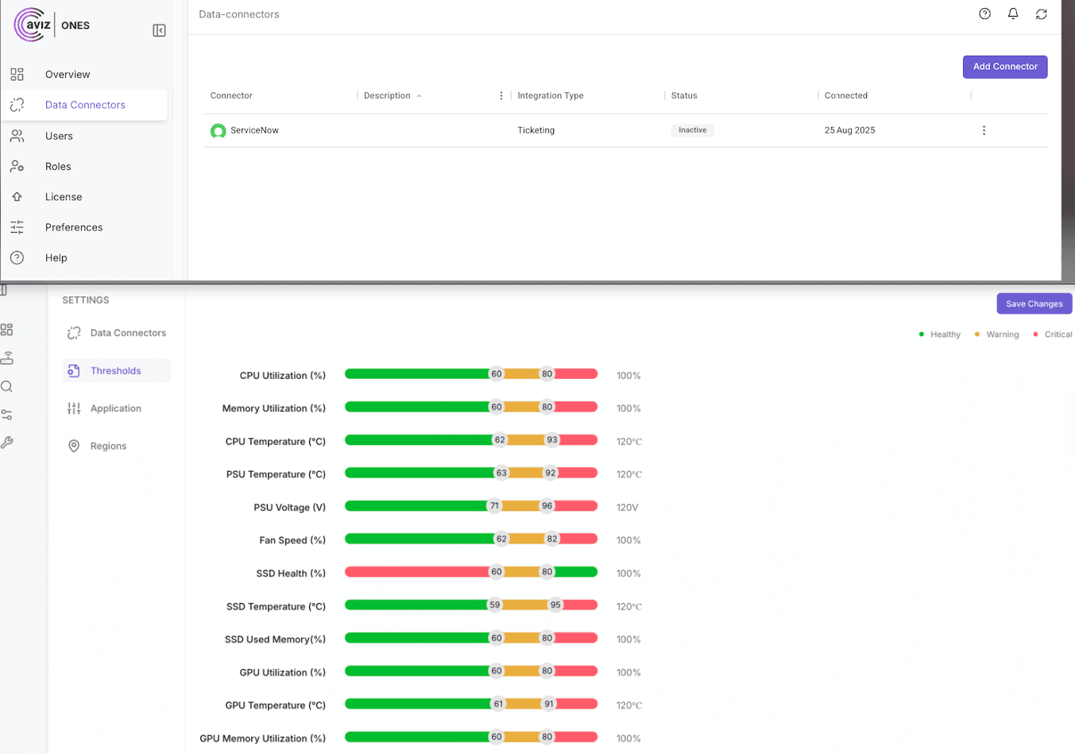Open the Thresholds settings section
The width and height of the screenshot is (1075, 754).
(116, 371)
